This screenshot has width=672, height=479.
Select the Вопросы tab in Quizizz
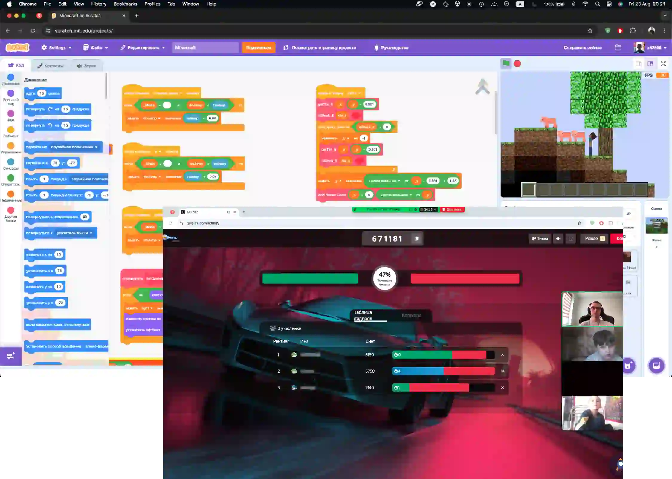[411, 315]
